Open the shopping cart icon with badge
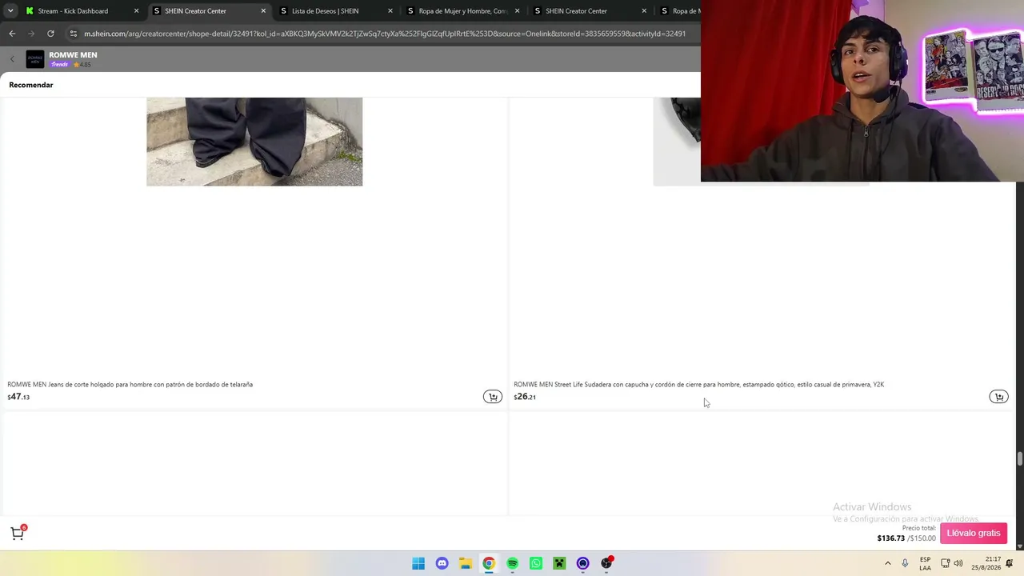 [x=18, y=533]
